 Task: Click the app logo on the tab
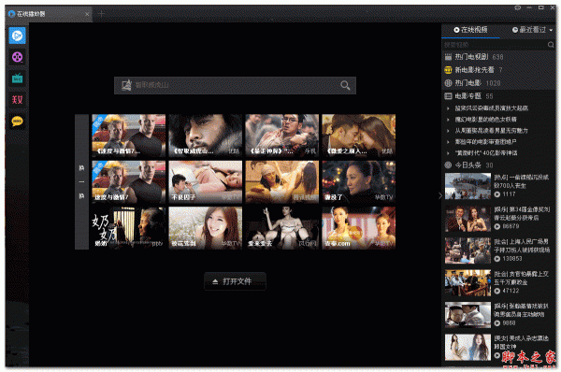point(11,14)
